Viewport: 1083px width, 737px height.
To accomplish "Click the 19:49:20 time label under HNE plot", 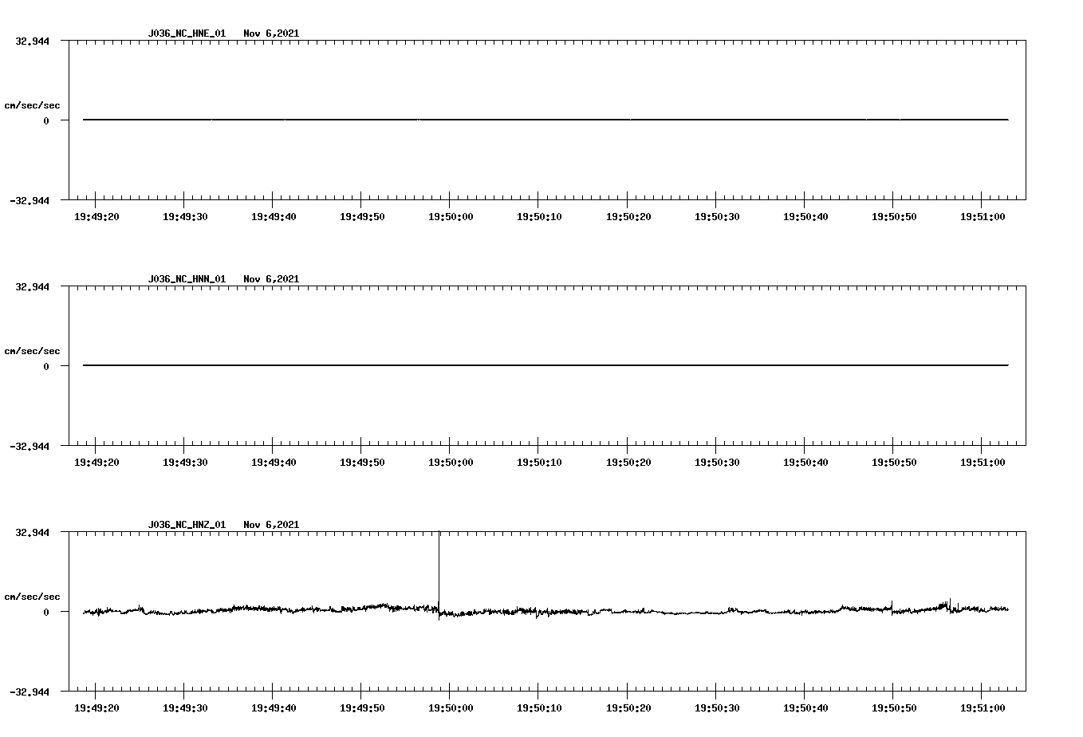I will pyautogui.click(x=96, y=216).
